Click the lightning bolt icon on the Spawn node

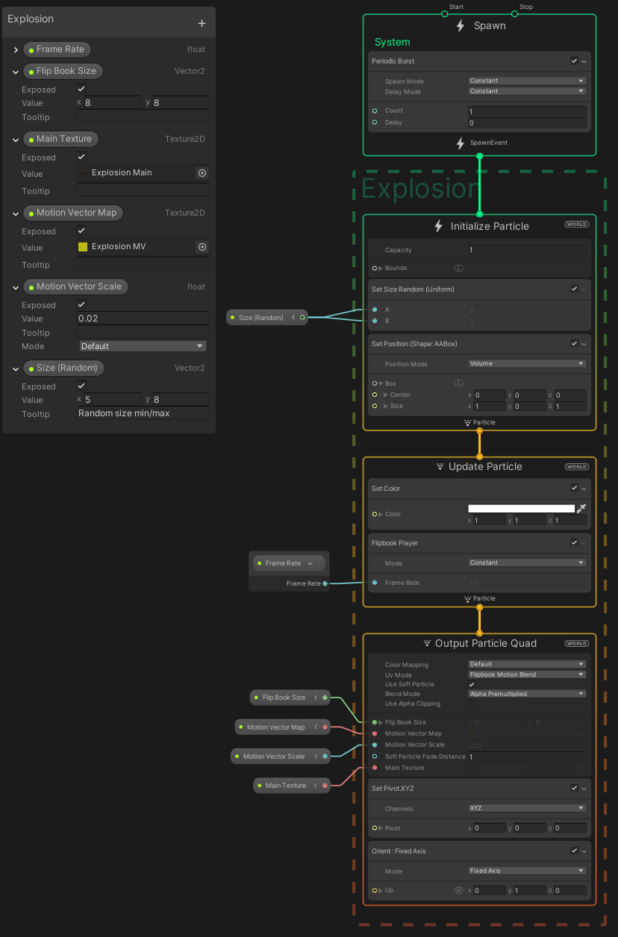(x=461, y=25)
